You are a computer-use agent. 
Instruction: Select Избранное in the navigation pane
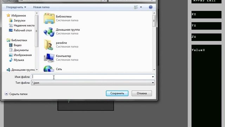(x=19, y=16)
